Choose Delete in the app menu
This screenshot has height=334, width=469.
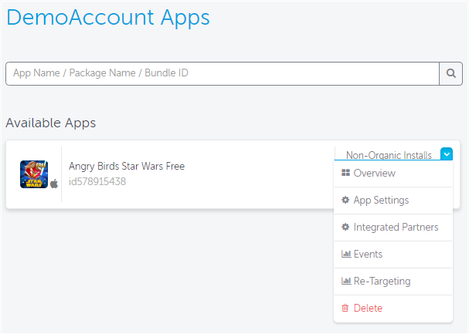point(393,309)
